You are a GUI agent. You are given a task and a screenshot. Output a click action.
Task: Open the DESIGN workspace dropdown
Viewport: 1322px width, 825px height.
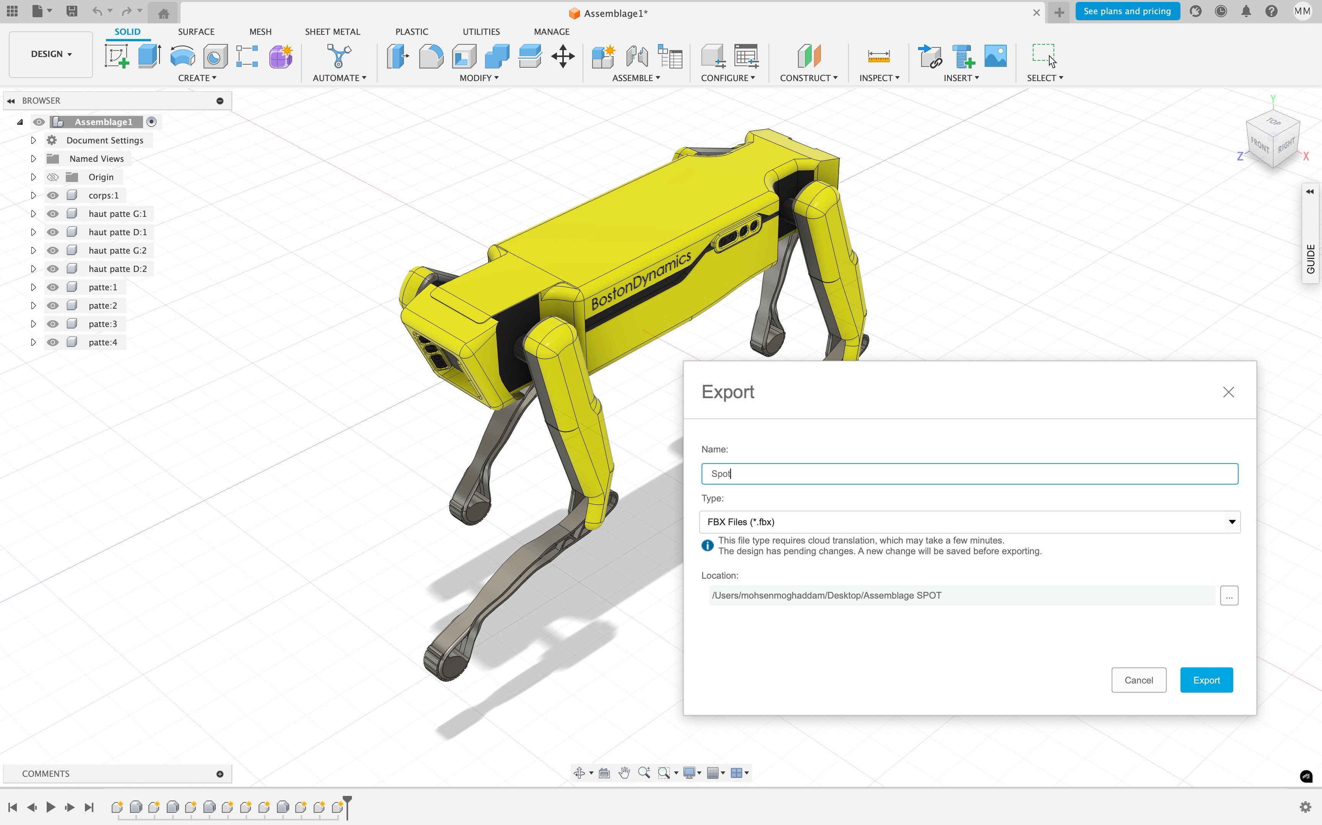(x=51, y=54)
